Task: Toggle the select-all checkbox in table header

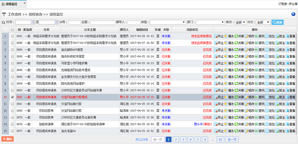Action: tap(12, 30)
